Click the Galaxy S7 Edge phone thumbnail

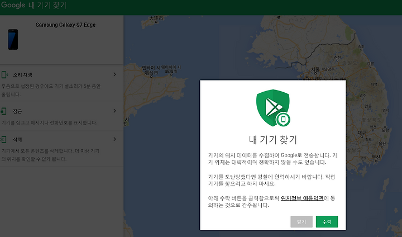click(x=13, y=39)
